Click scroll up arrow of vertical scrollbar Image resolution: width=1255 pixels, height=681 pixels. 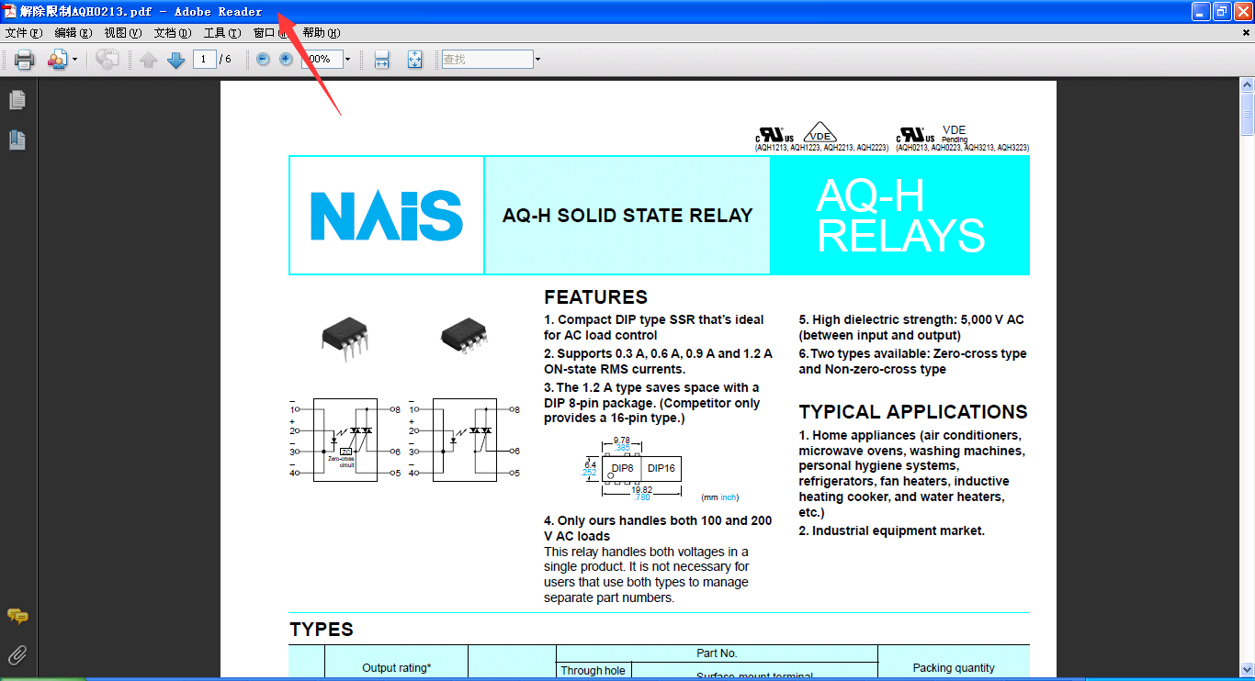(1247, 85)
